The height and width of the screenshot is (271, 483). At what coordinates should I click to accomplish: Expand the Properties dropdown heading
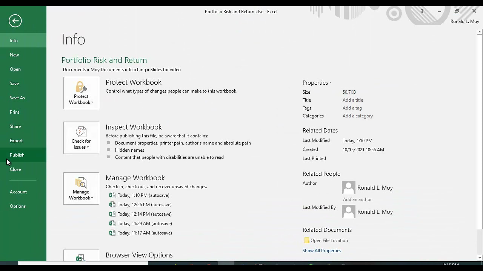coord(317,83)
